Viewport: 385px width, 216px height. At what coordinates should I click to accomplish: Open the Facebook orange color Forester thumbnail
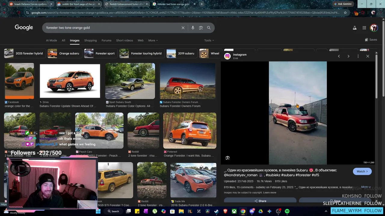(x=19, y=81)
